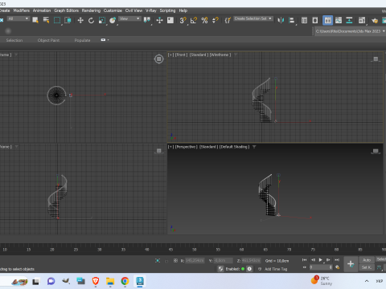This screenshot has height=289, width=386.
Task: Select the Select and Place tool
Action: (113, 20)
